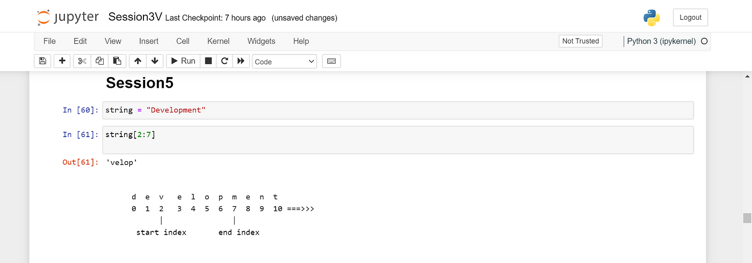
Task: Click the save and checkpoint icon
Action: pyautogui.click(x=42, y=61)
